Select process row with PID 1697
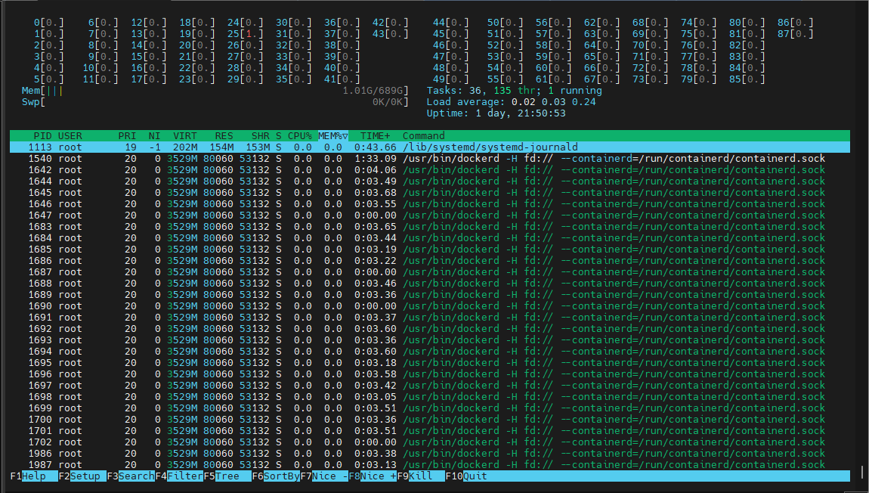This screenshot has height=493, width=869. [x=429, y=386]
